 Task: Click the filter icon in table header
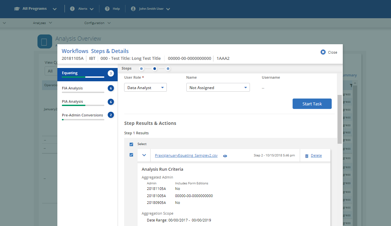pyautogui.click(x=351, y=86)
